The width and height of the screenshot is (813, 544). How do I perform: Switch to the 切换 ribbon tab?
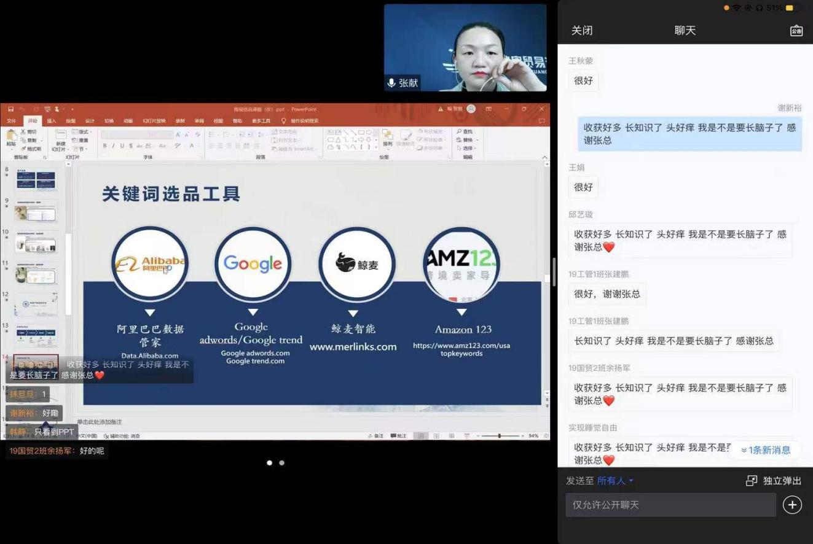pos(109,121)
